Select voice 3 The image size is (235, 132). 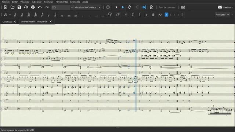(x=174, y=15)
